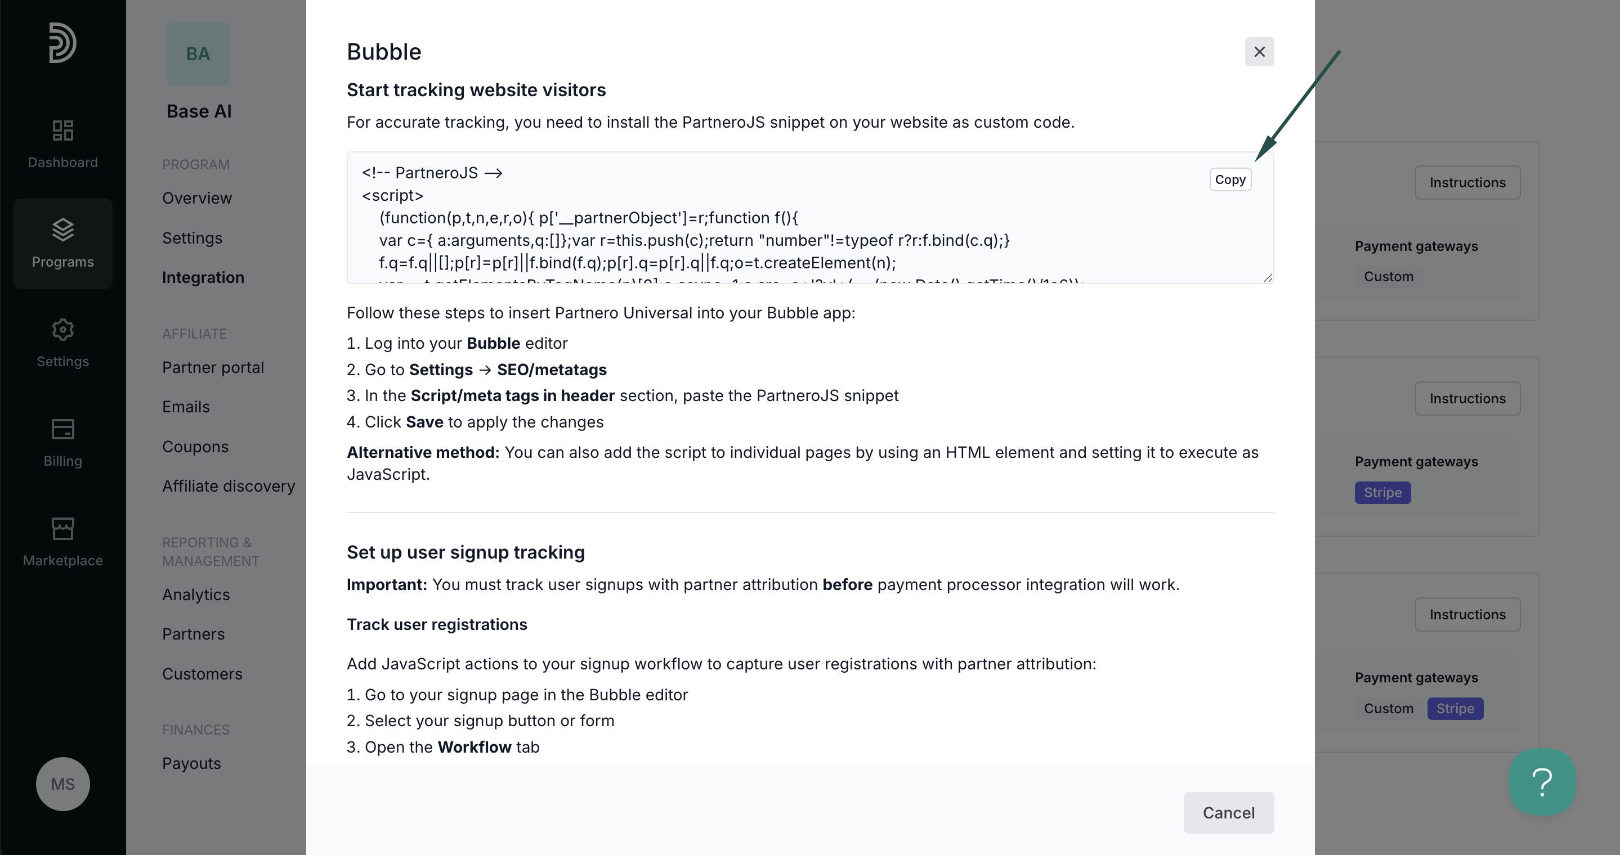The image size is (1620, 855).
Task: Copy the PartneroJS snippet
Action: point(1230,179)
